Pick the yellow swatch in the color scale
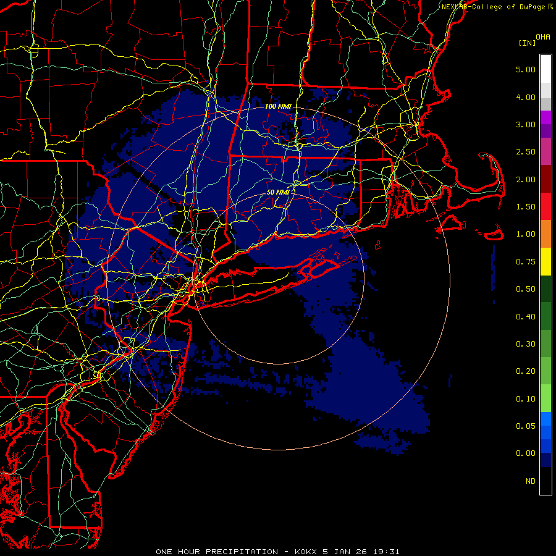The image size is (556, 556). [x=545, y=262]
